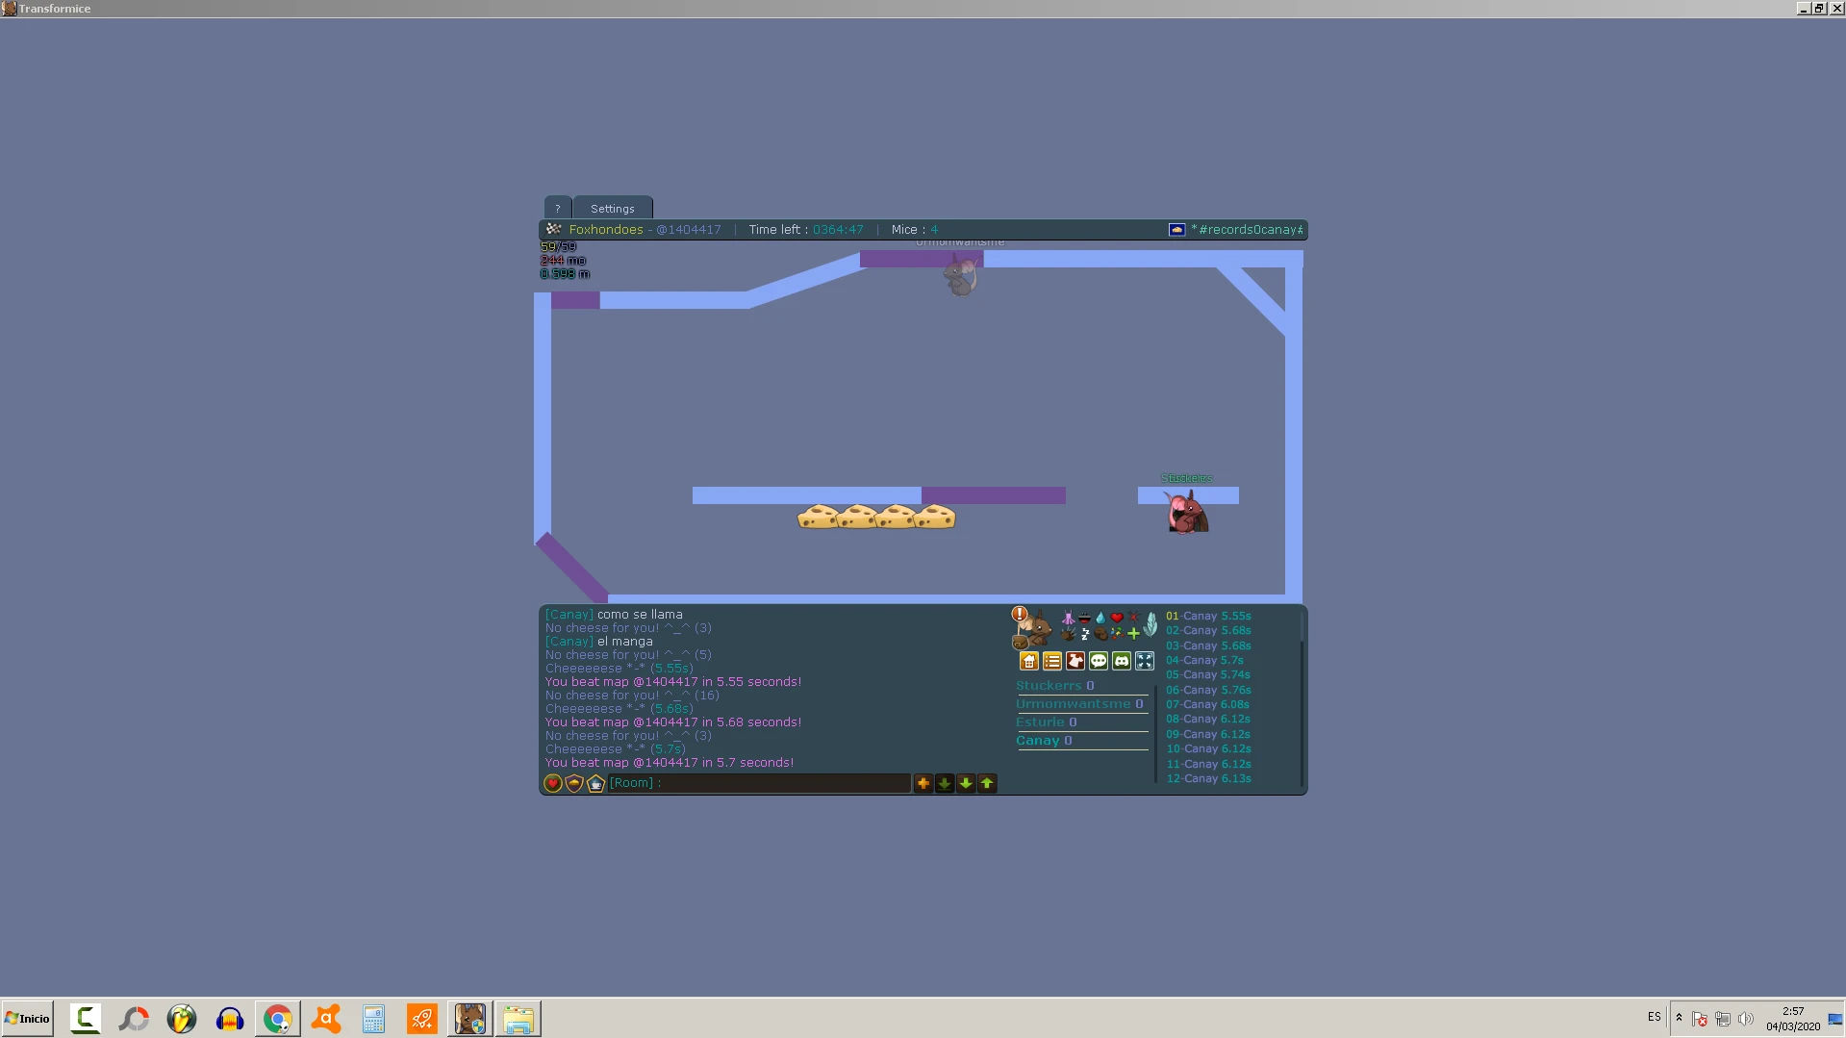Open the tribe shield icon
1846x1038 pixels.
574,783
